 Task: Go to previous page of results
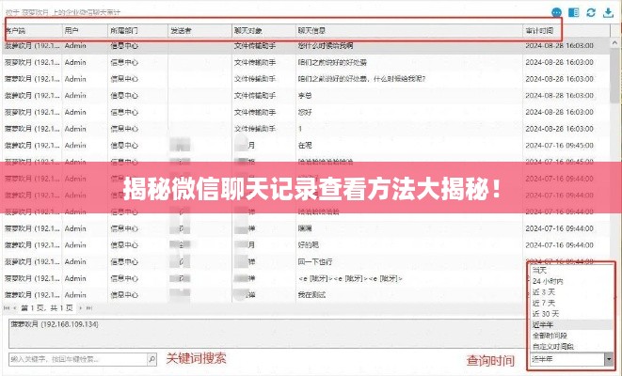pyautogui.click(x=15, y=308)
